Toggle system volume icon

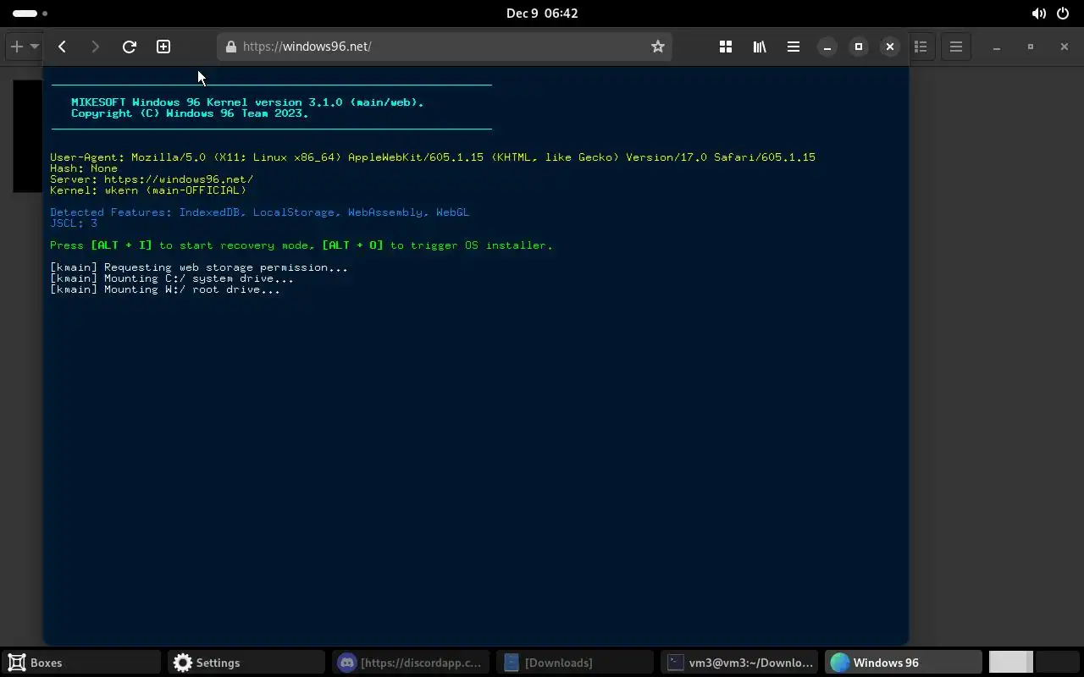coord(1038,14)
